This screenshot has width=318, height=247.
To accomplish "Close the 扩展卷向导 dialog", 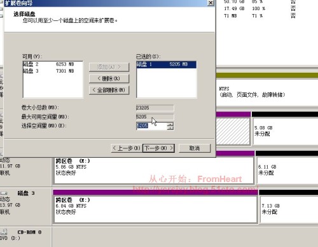I will 211,3.
